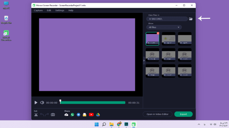Open Photoshop from the taskbar

(127, 124)
